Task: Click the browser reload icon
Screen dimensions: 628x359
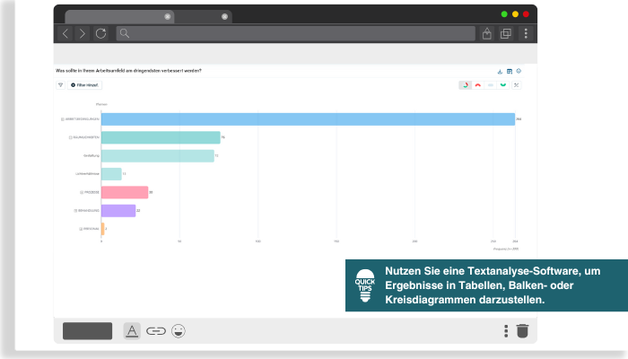Action: pyautogui.click(x=100, y=33)
